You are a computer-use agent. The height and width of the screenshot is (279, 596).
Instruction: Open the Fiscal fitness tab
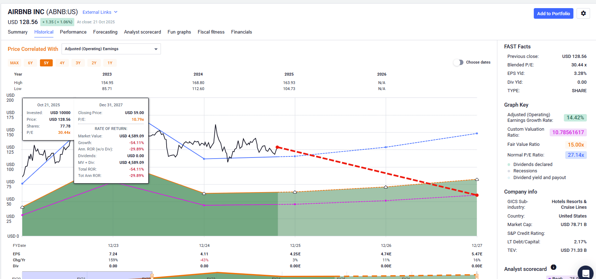tap(211, 32)
